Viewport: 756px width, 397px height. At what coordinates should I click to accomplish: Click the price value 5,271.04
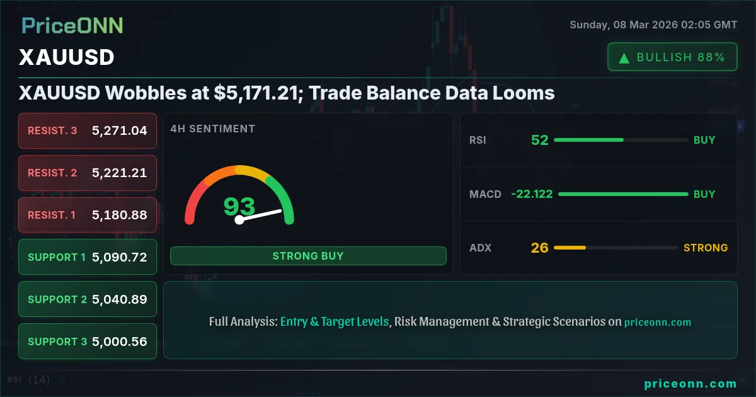pyautogui.click(x=120, y=130)
